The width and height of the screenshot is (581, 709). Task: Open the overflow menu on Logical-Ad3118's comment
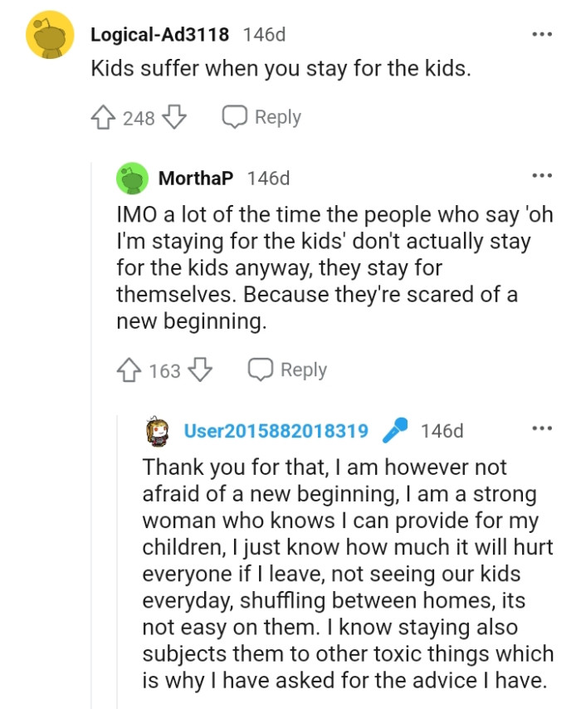[x=541, y=33]
